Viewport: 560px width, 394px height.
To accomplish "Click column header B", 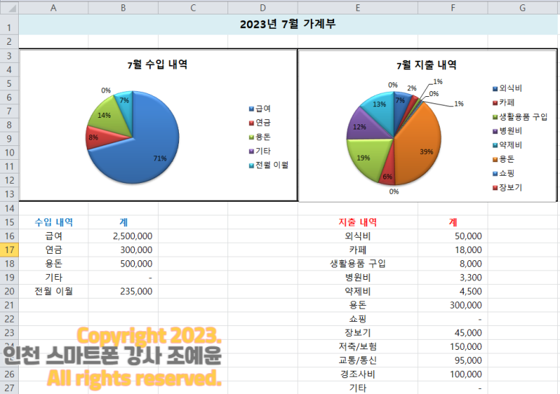I will coord(123,8).
